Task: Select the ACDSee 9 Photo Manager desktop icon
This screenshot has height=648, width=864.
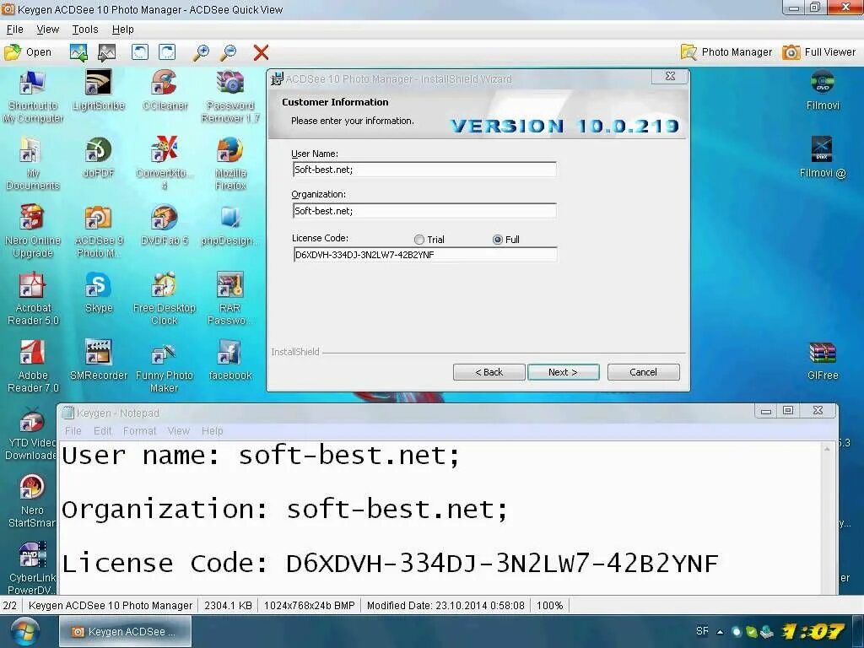Action: (x=99, y=231)
